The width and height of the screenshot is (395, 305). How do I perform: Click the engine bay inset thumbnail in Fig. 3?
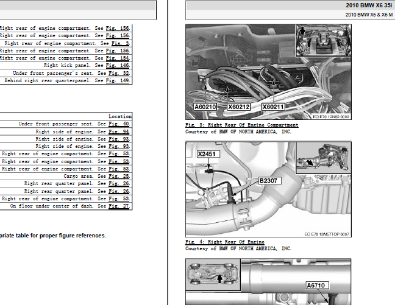coord(323,41)
